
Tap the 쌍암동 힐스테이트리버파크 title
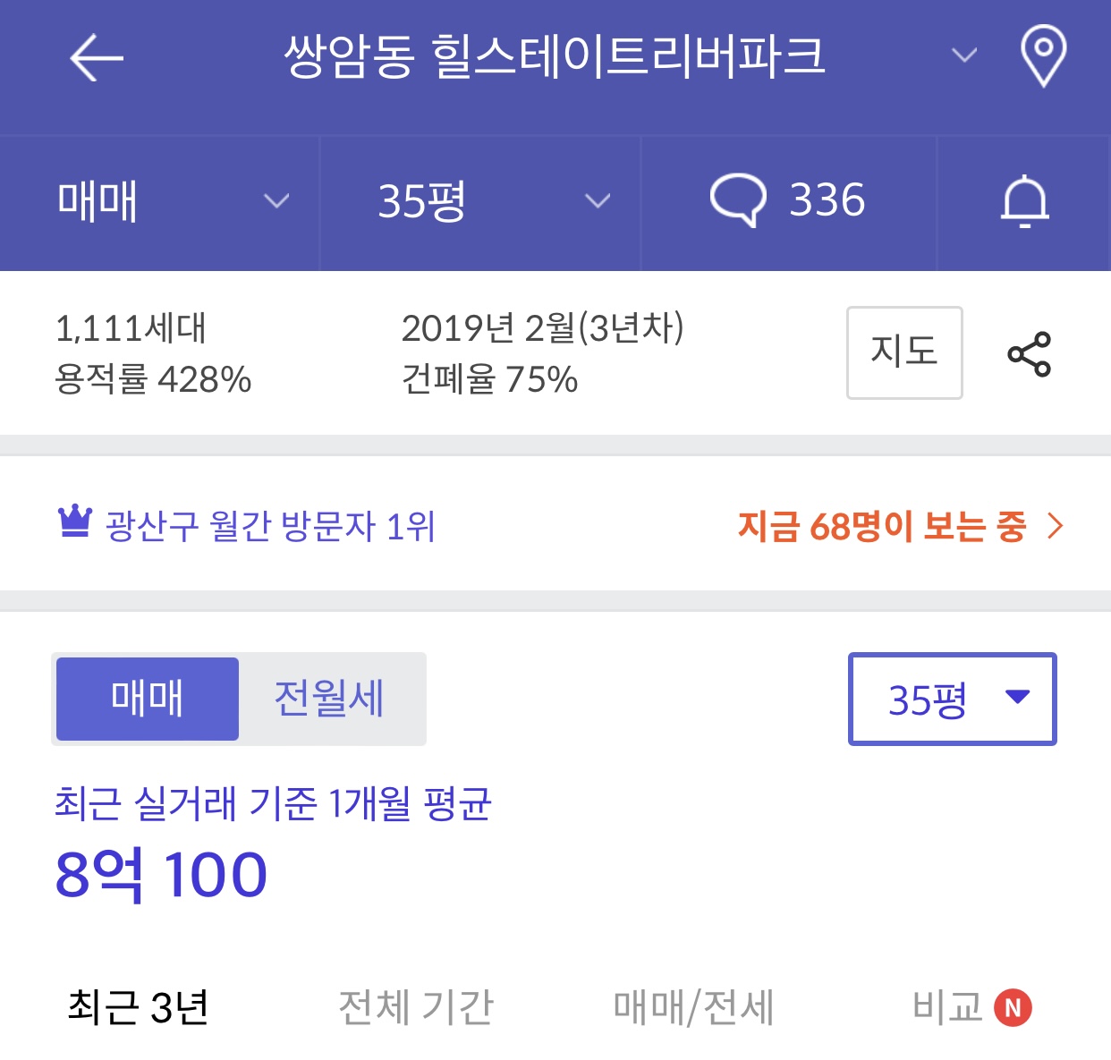tap(555, 55)
